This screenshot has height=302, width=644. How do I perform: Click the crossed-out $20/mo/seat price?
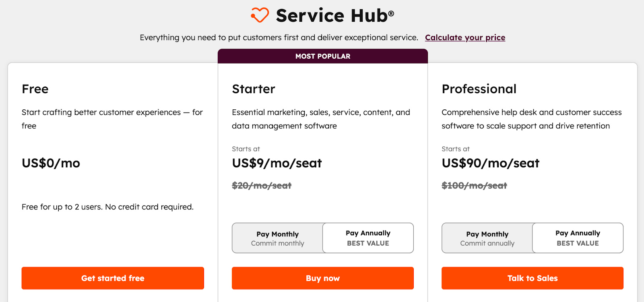pyautogui.click(x=262, y=185)
